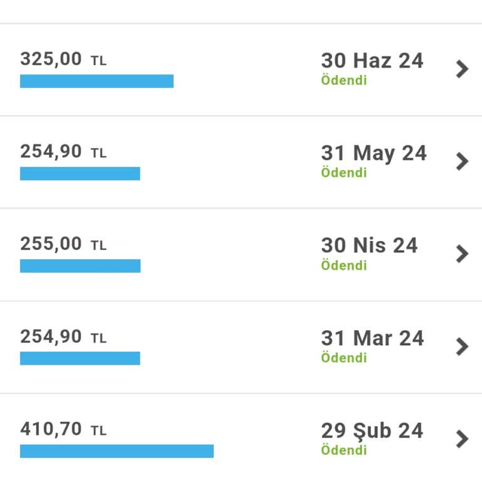Tap the 30 Haz 24 date
This screenshot has height=482, width=482.
(x=372, y=61)
